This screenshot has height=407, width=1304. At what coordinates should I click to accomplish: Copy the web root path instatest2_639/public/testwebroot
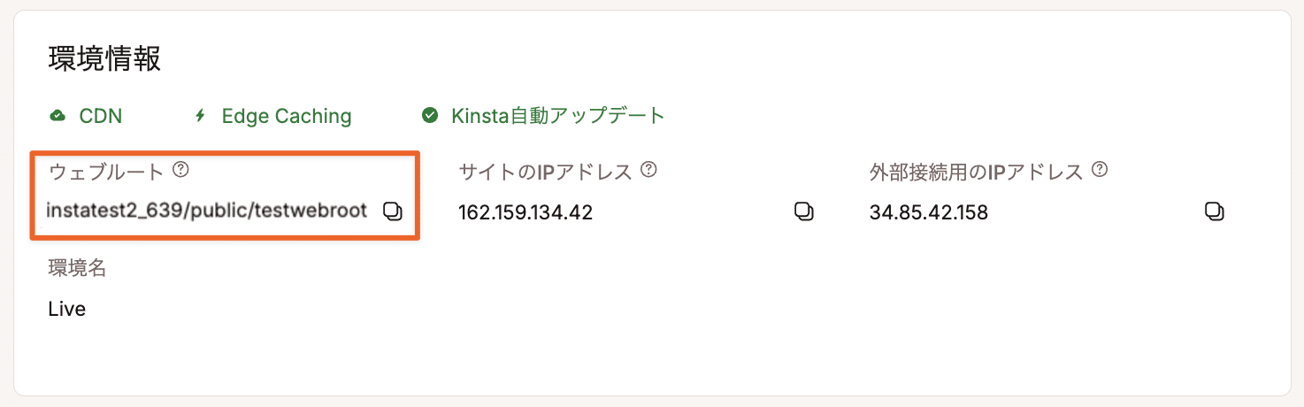393,211
